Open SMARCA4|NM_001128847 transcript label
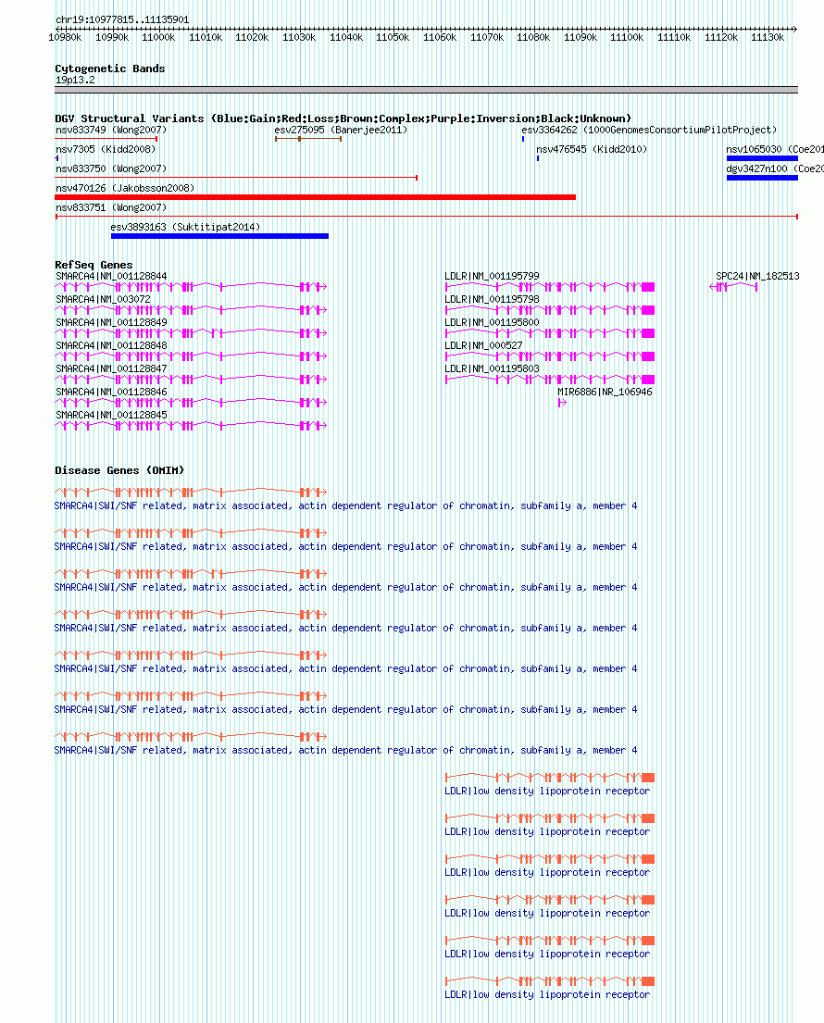 (111, 368)
